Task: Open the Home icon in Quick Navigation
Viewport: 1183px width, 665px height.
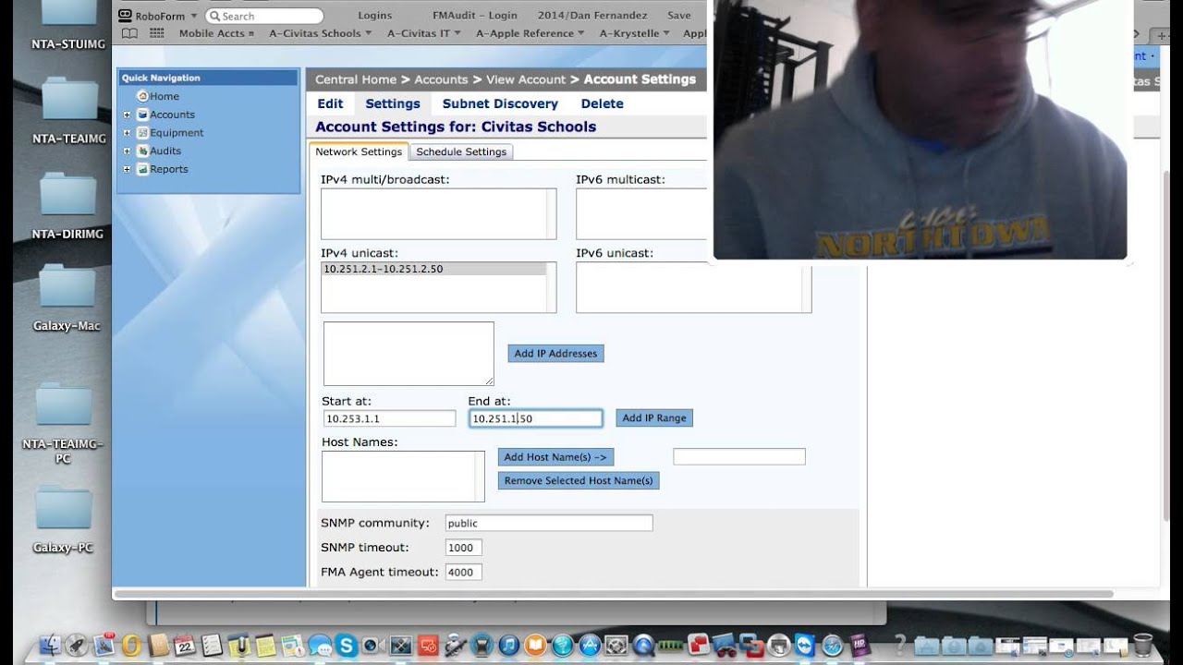Action: click(142, 96)
